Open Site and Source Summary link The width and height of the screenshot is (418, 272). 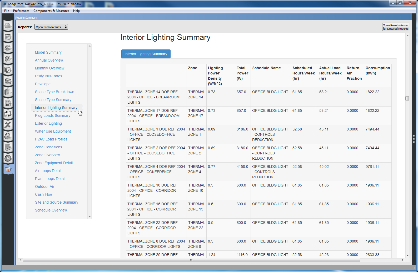click(57, 202)
